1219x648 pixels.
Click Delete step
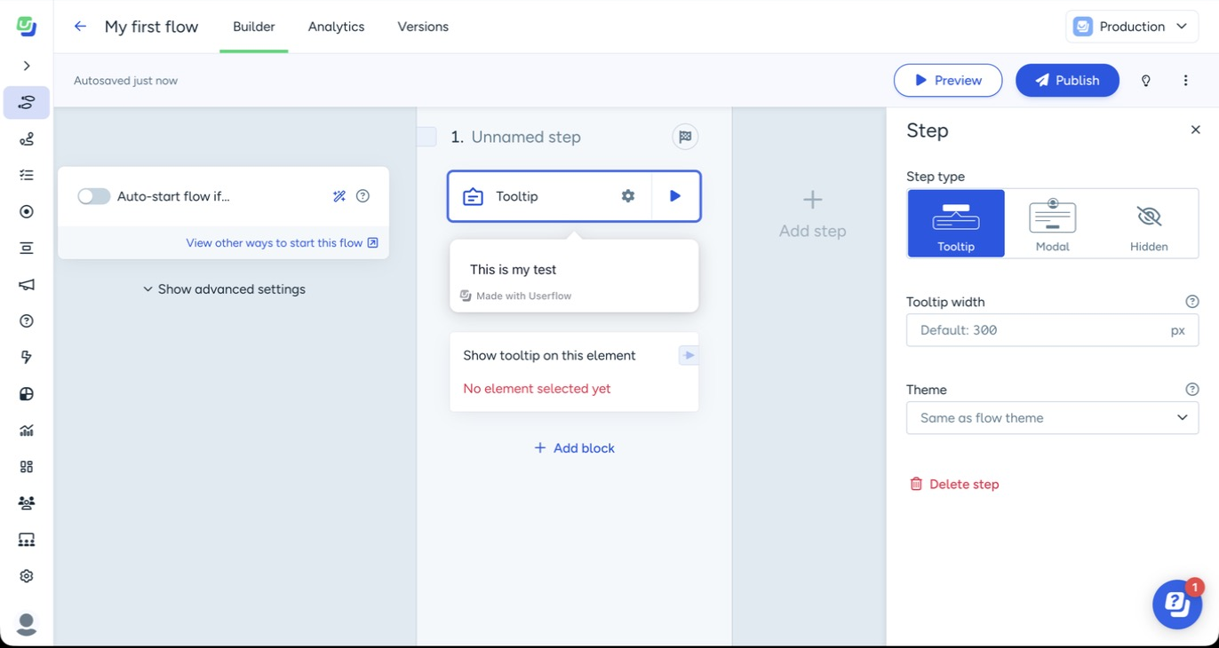954,484
